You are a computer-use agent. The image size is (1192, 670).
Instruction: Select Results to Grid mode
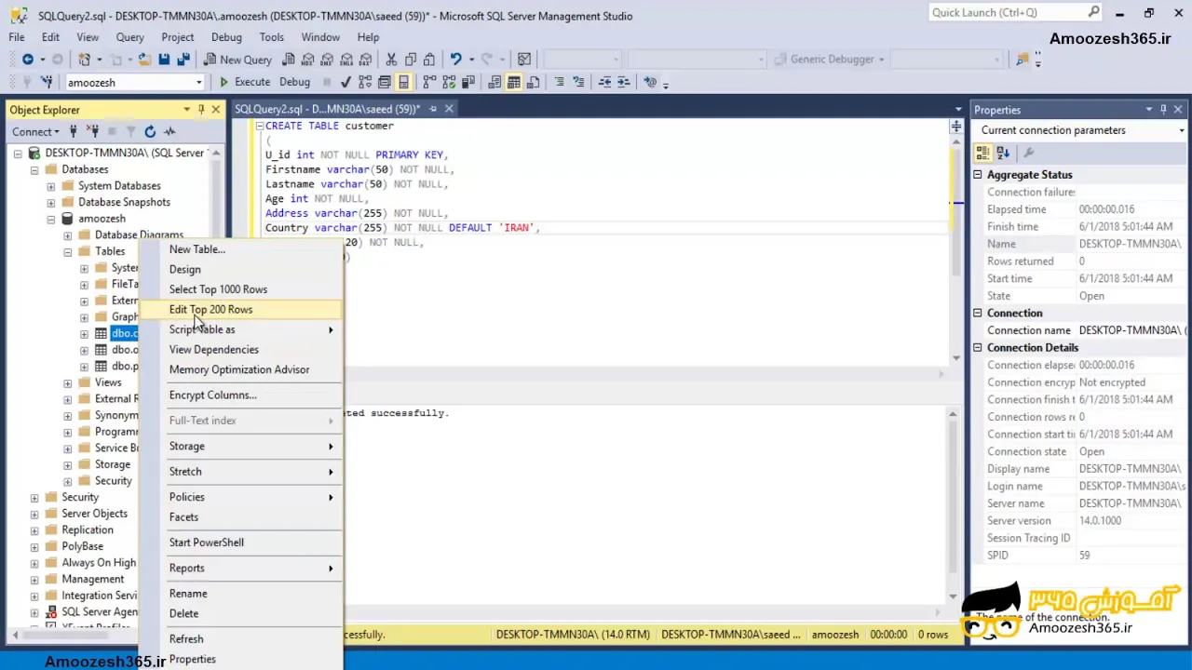(x=513, y=82)
